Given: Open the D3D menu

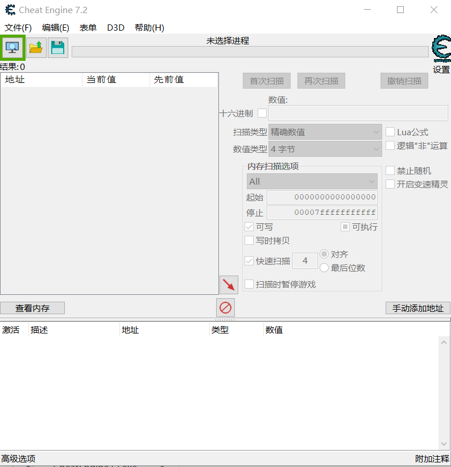Looking at the screenshot, I should click(115, 28).
